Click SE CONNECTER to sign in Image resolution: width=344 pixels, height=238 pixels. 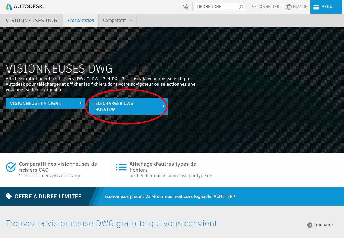(x=266, y=7)
